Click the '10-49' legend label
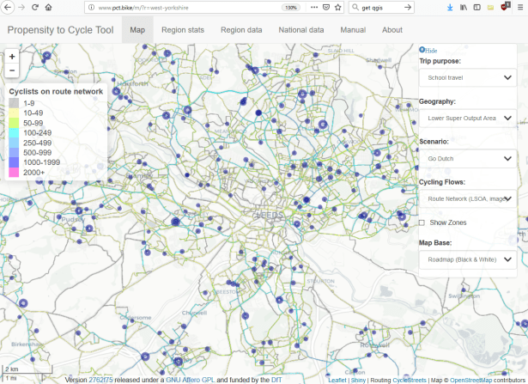The height and width of the screenshot is (384, 528). [x=33, y=113]
